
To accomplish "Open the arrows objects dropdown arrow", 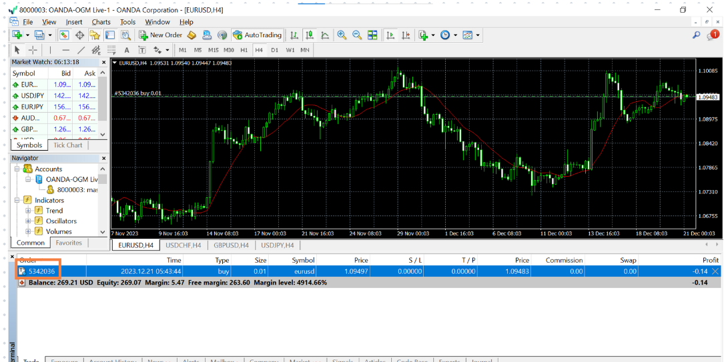I will point(167,50).
